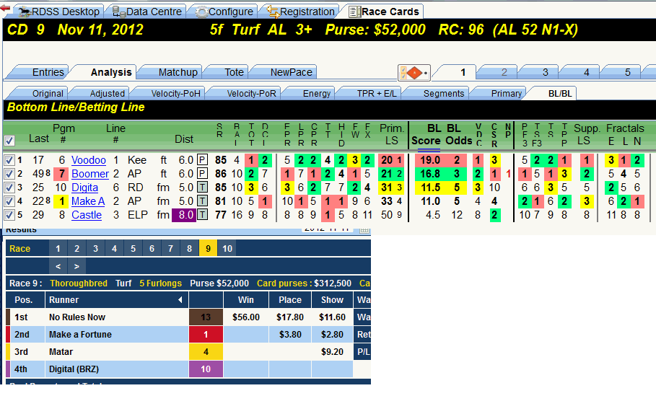This screenshot has height=396, width=656.
Task: Click the brown 13 saddle cloth swatch
Action: pyautogui.click(x=206, y=317)
